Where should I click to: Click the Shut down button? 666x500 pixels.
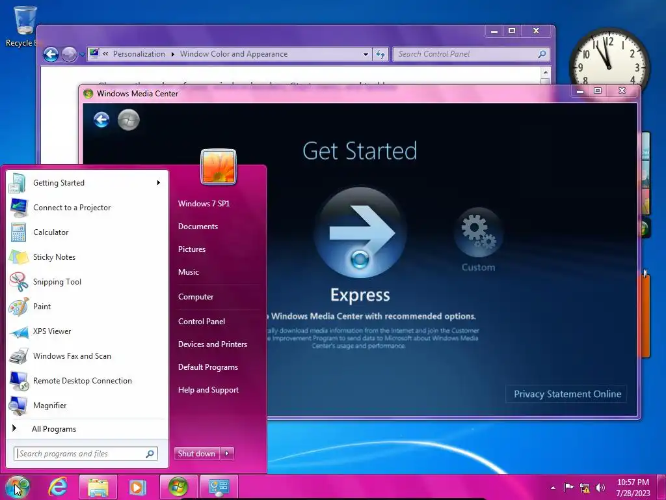point(197,454)
